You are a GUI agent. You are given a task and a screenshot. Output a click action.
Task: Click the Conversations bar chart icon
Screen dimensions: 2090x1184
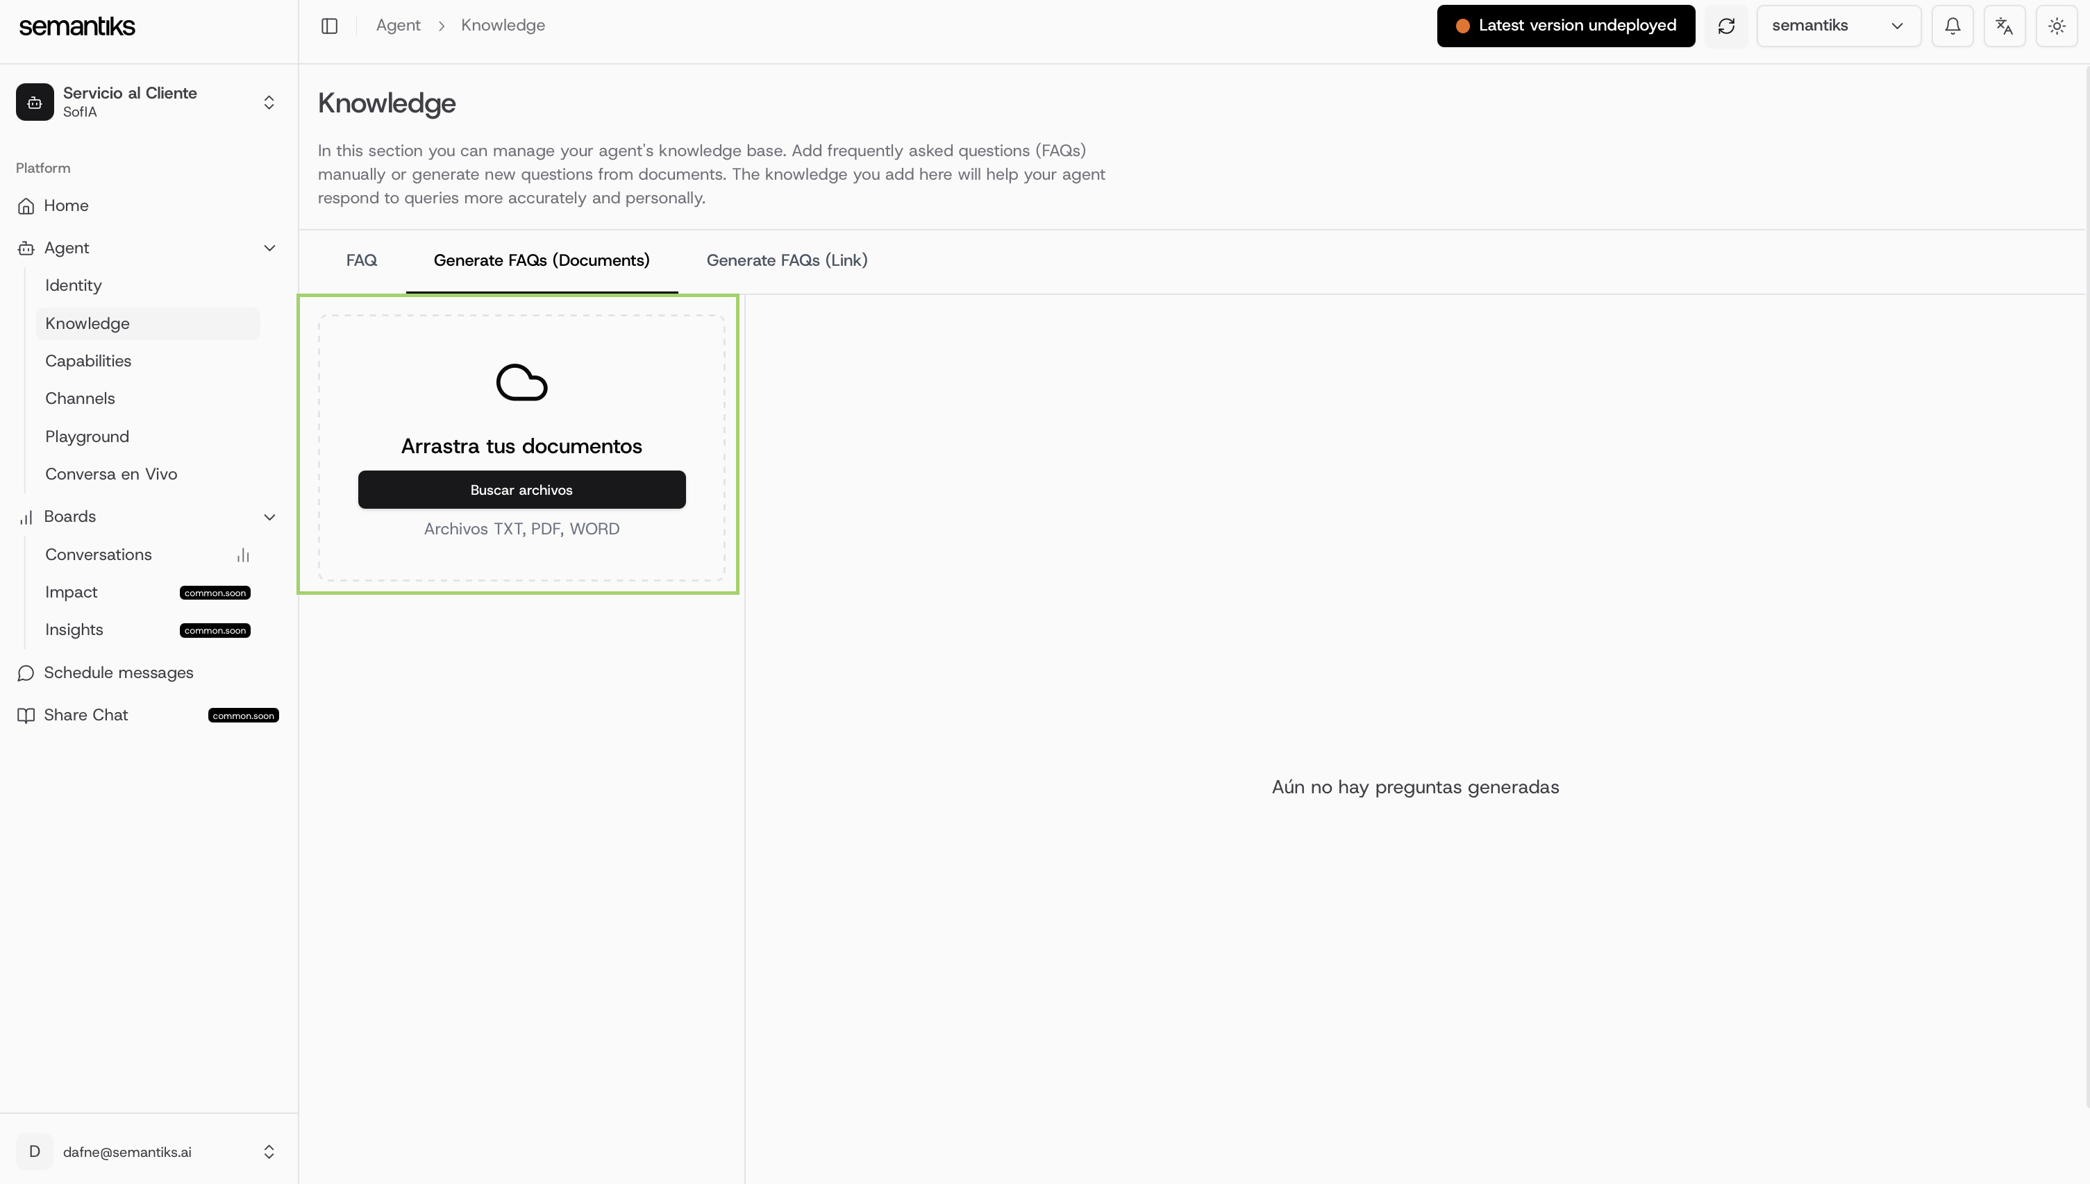243,555
